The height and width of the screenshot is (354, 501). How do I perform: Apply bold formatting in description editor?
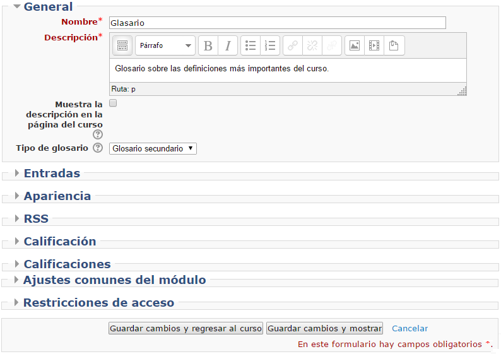(x=208, y=45)
